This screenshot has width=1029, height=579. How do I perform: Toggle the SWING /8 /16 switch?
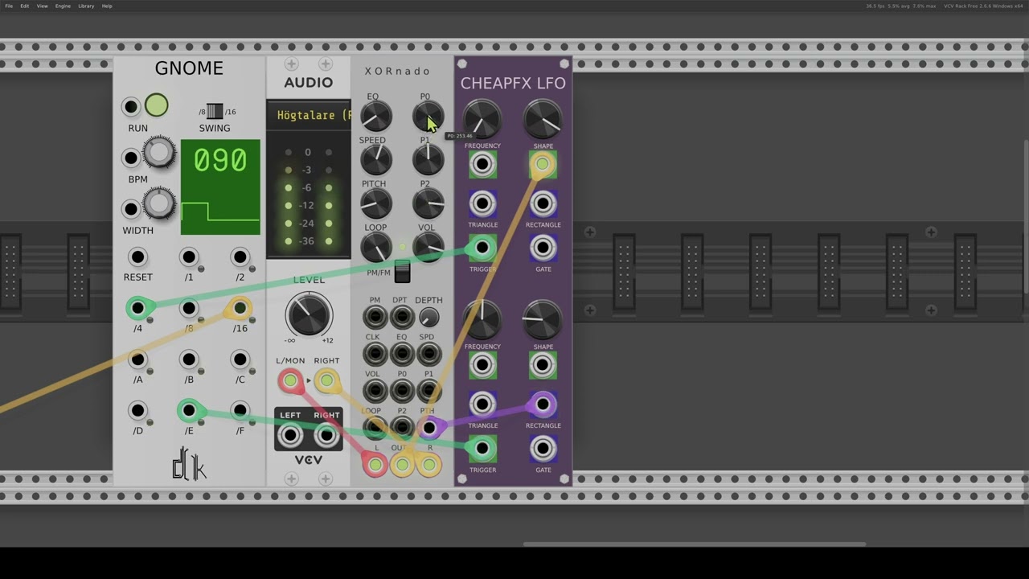215,112
